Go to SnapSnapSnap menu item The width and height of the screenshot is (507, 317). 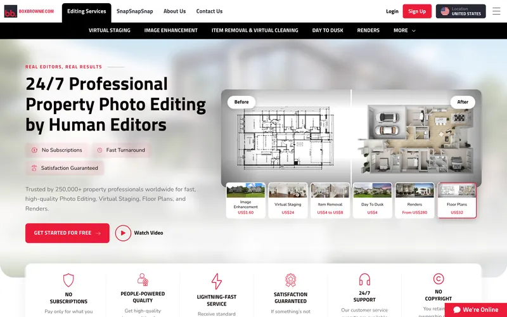click(x=135, y=11)
